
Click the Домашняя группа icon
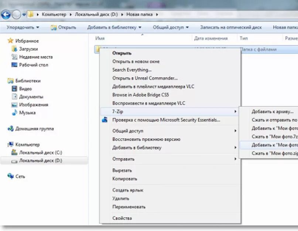[x=10, y=129]
